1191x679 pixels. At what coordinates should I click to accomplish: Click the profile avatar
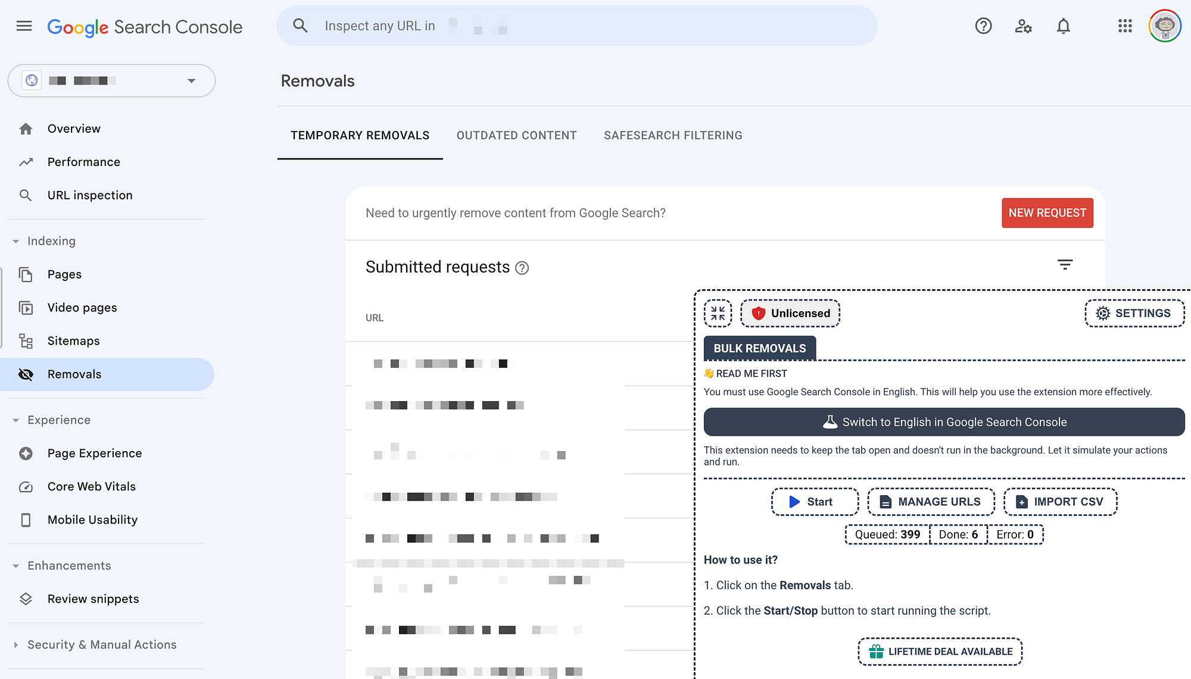point(1165,26)
